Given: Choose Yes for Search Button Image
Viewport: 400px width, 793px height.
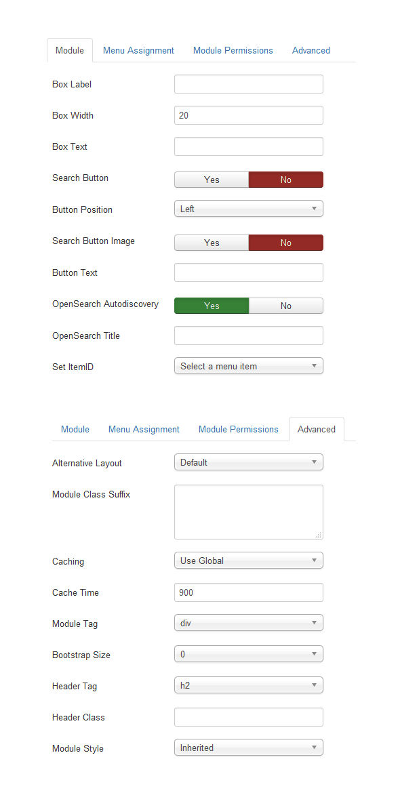Looking at the screenshot, I should [212, 243].
